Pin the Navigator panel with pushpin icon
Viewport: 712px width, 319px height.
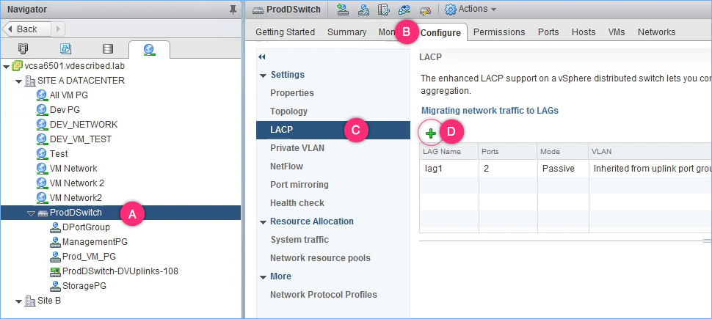coord(233,10)
